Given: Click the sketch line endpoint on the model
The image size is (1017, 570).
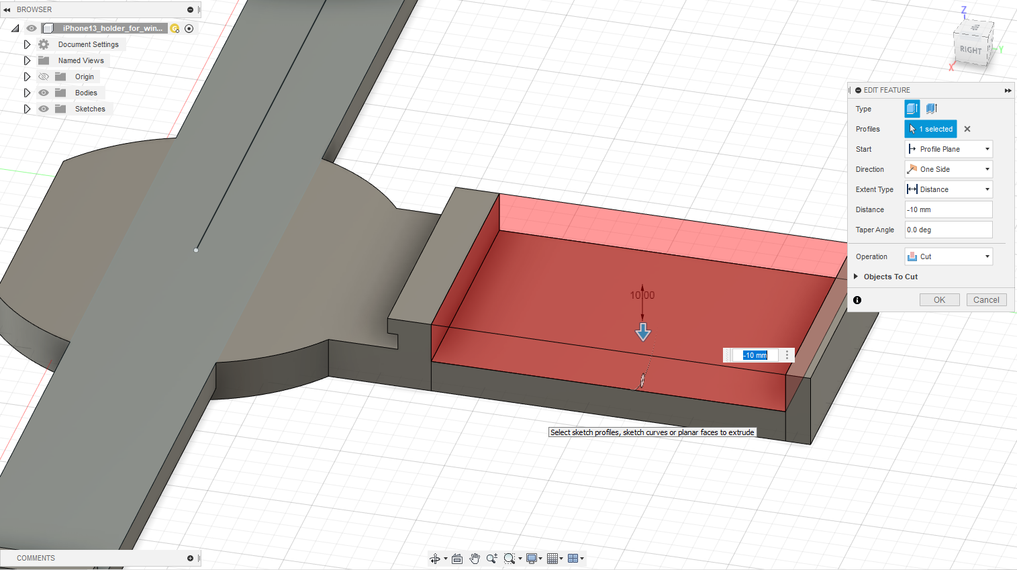Looking at the screenshot, I should [196, 250].
